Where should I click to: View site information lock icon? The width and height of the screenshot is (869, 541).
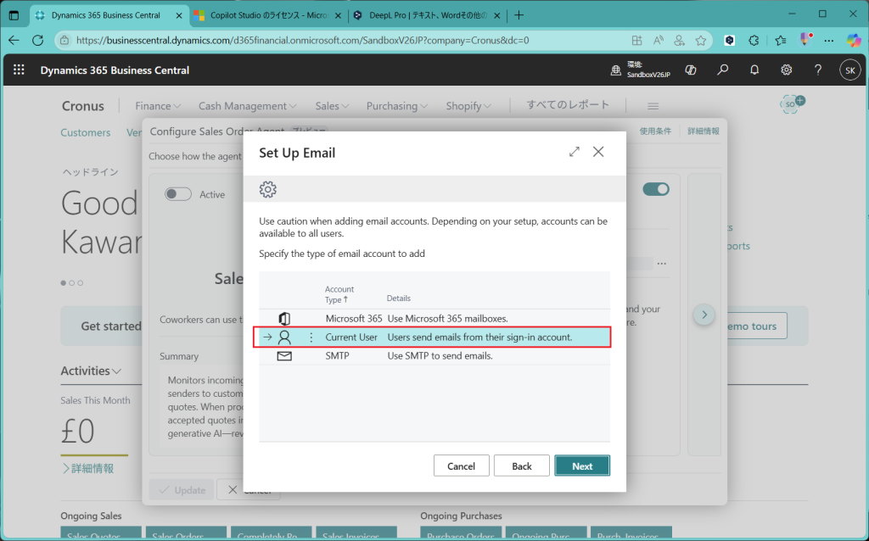(x=64, y=41)
